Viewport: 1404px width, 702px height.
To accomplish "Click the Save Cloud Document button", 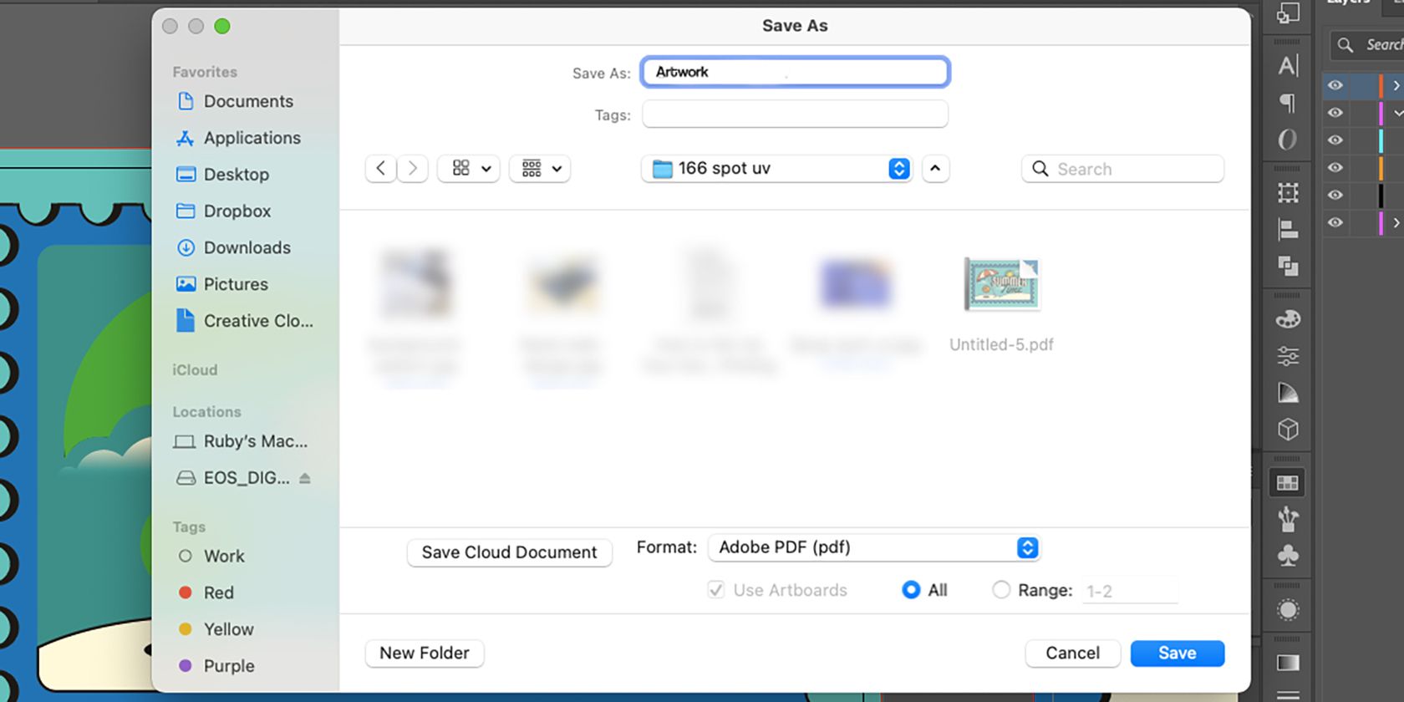I will [x=509, y=552].
